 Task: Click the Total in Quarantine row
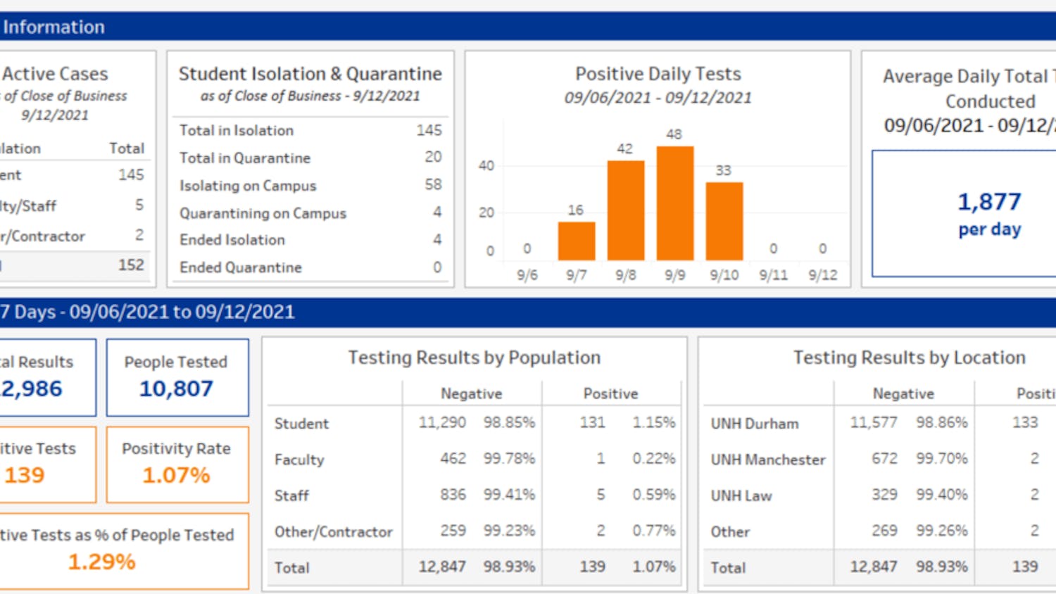click(310, 158)
